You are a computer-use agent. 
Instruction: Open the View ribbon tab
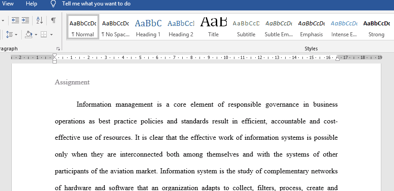[8, 4]
